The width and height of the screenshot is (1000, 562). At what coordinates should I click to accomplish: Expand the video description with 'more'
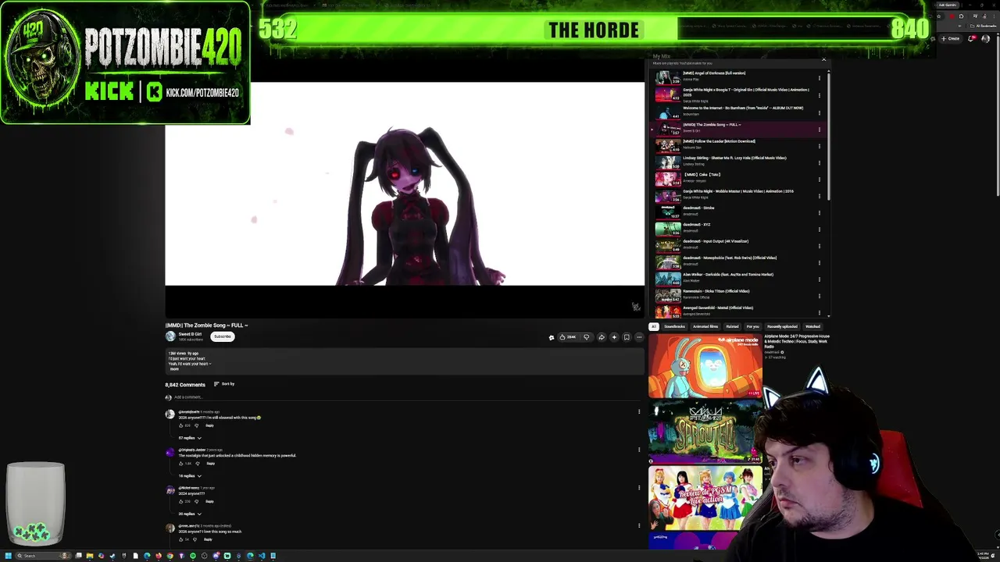[x=174, y=368]
